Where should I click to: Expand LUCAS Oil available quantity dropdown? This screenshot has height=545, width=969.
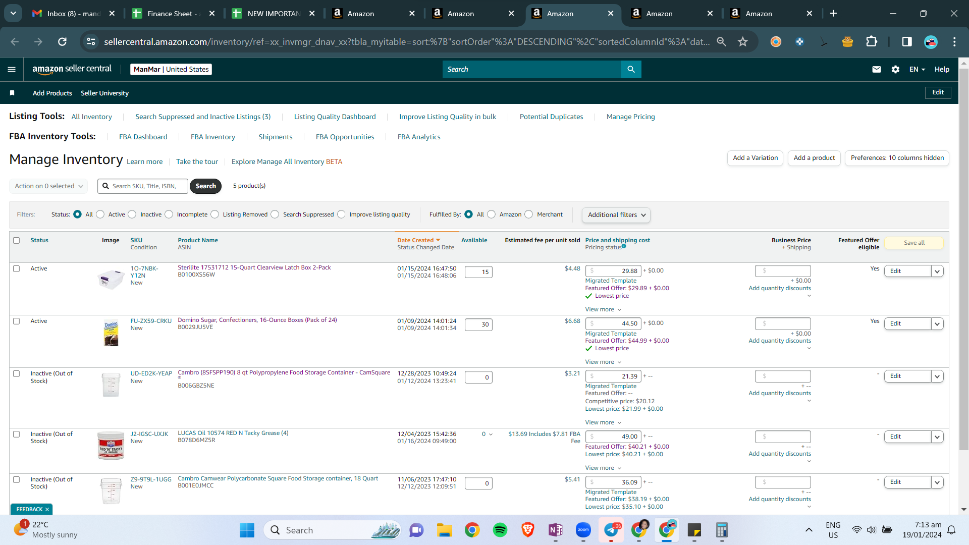487,434
